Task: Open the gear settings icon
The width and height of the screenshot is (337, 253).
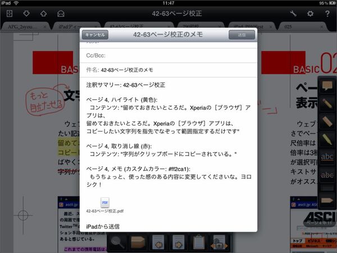Action: (310, 13)
